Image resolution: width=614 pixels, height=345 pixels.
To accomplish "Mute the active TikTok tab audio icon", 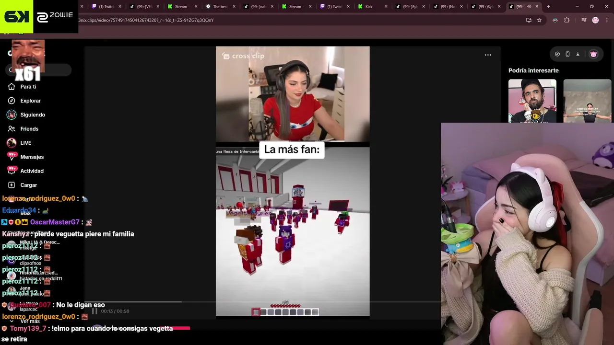I will [529, 6].
